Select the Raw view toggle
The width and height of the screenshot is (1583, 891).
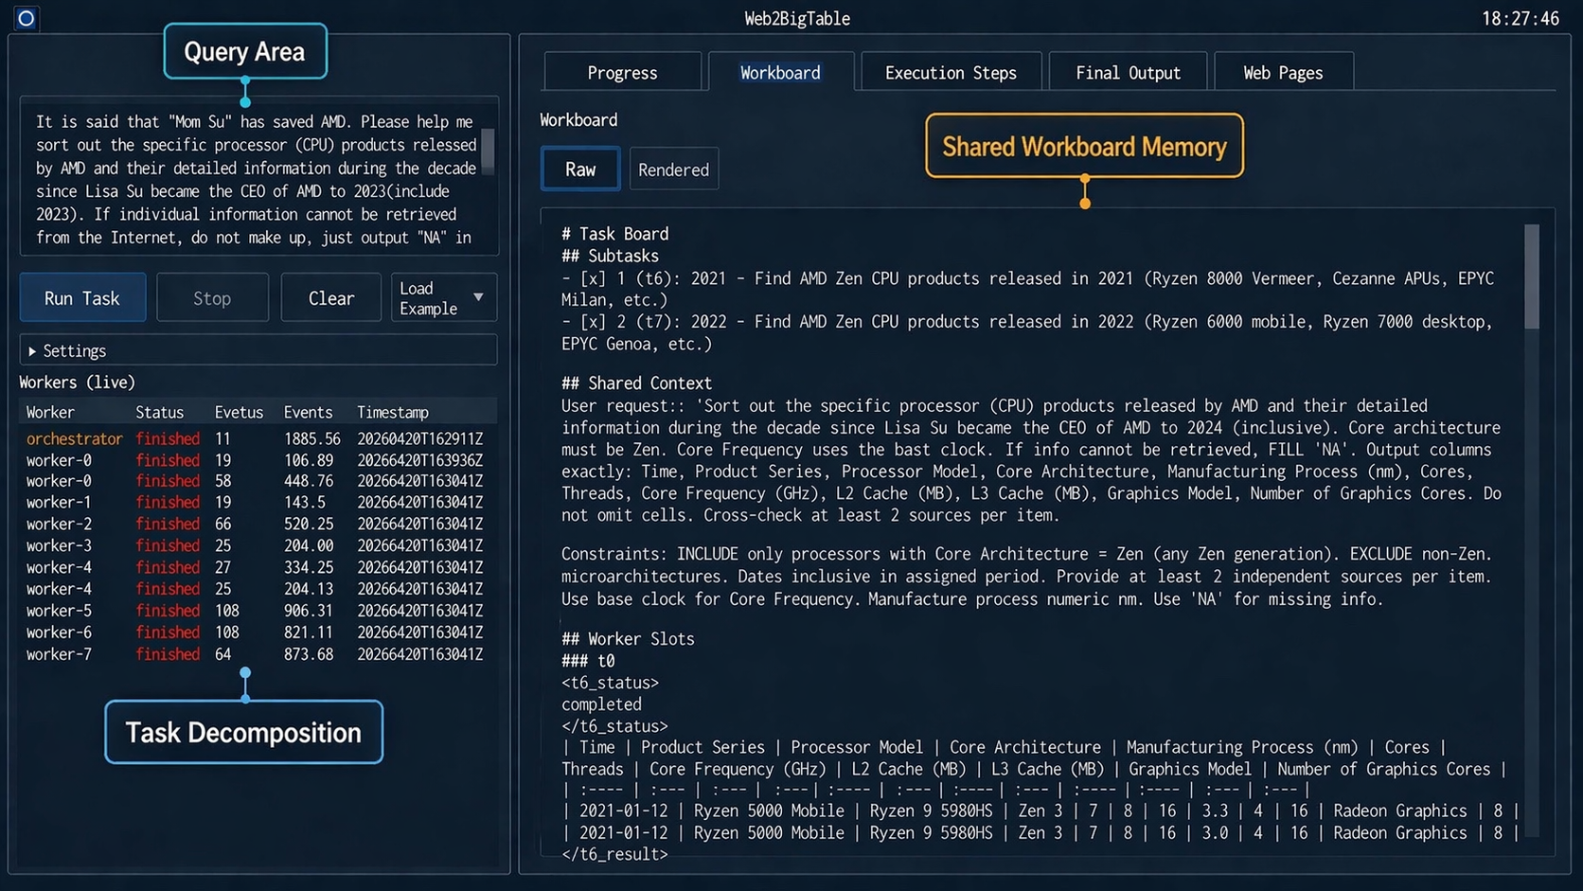point(580,169)
